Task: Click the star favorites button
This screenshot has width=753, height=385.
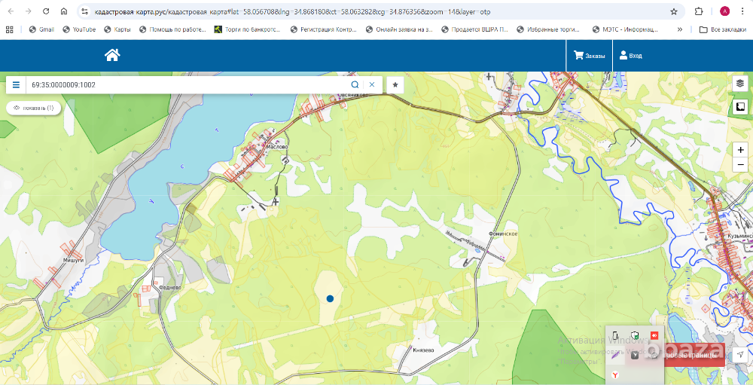Action: click(395, 85)
